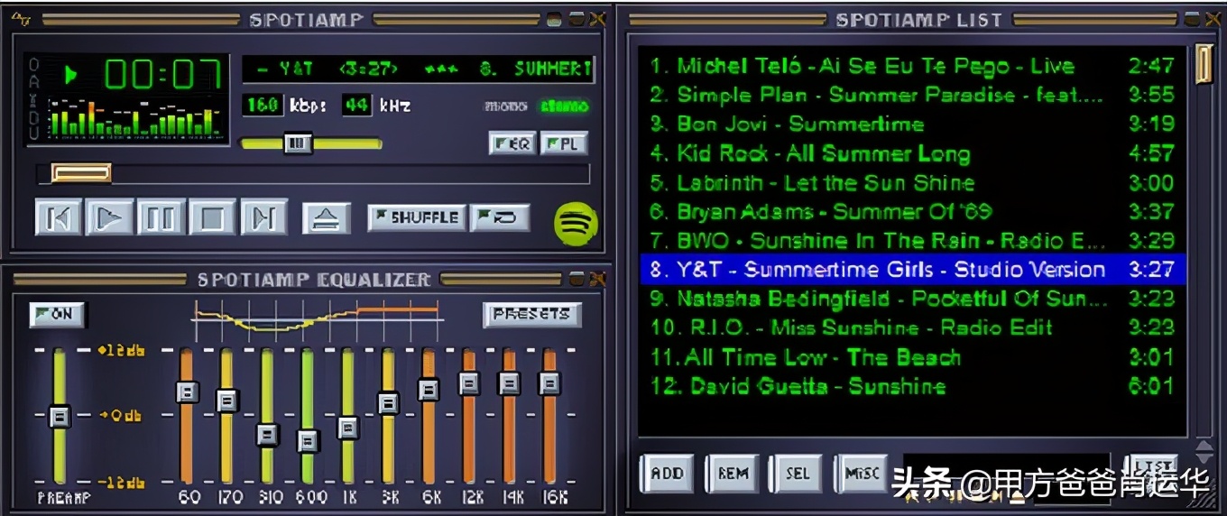This screenshot has width=1227, height=516.
Task: Click the 00:07 time display
Action: 164,74
